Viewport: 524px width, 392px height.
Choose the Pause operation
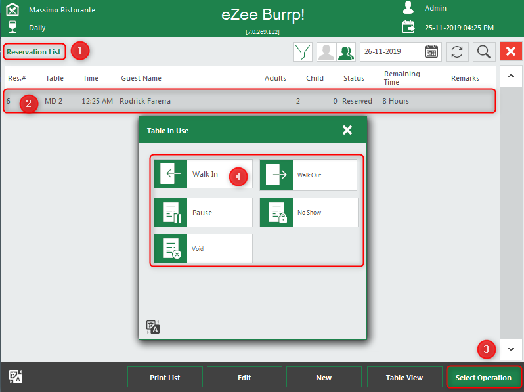(x=203, y=213)
